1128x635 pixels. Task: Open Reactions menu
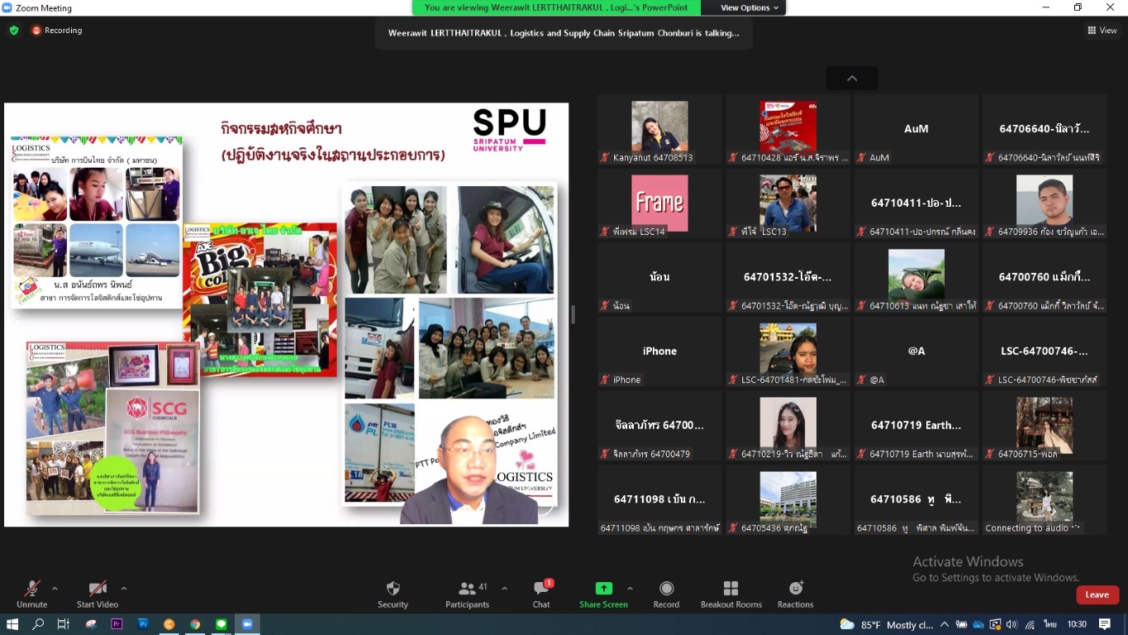796,594
